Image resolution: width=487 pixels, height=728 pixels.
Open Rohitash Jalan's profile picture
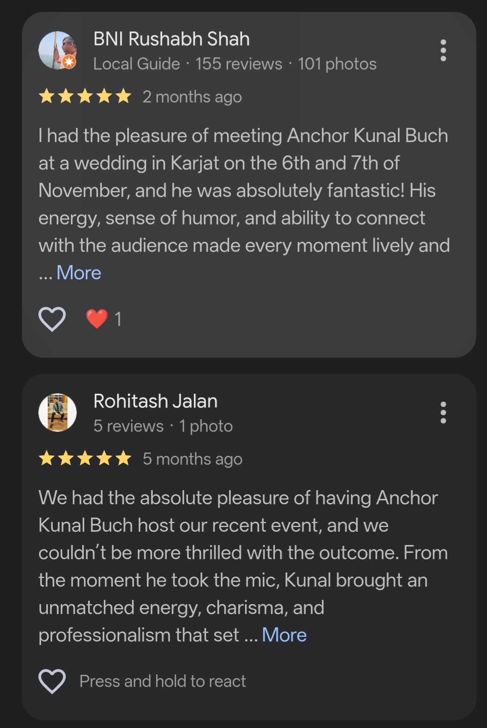pos(58,413)
